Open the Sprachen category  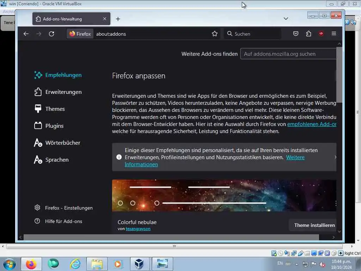tap(51, 160)
